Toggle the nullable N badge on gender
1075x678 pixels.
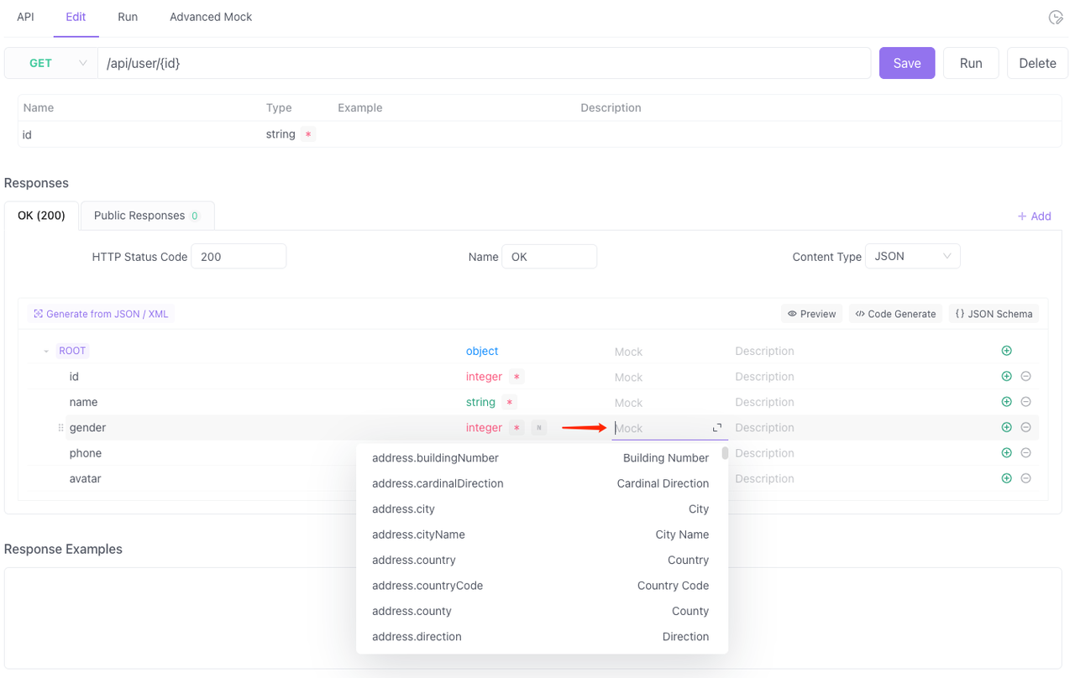(x=539, y=428)
